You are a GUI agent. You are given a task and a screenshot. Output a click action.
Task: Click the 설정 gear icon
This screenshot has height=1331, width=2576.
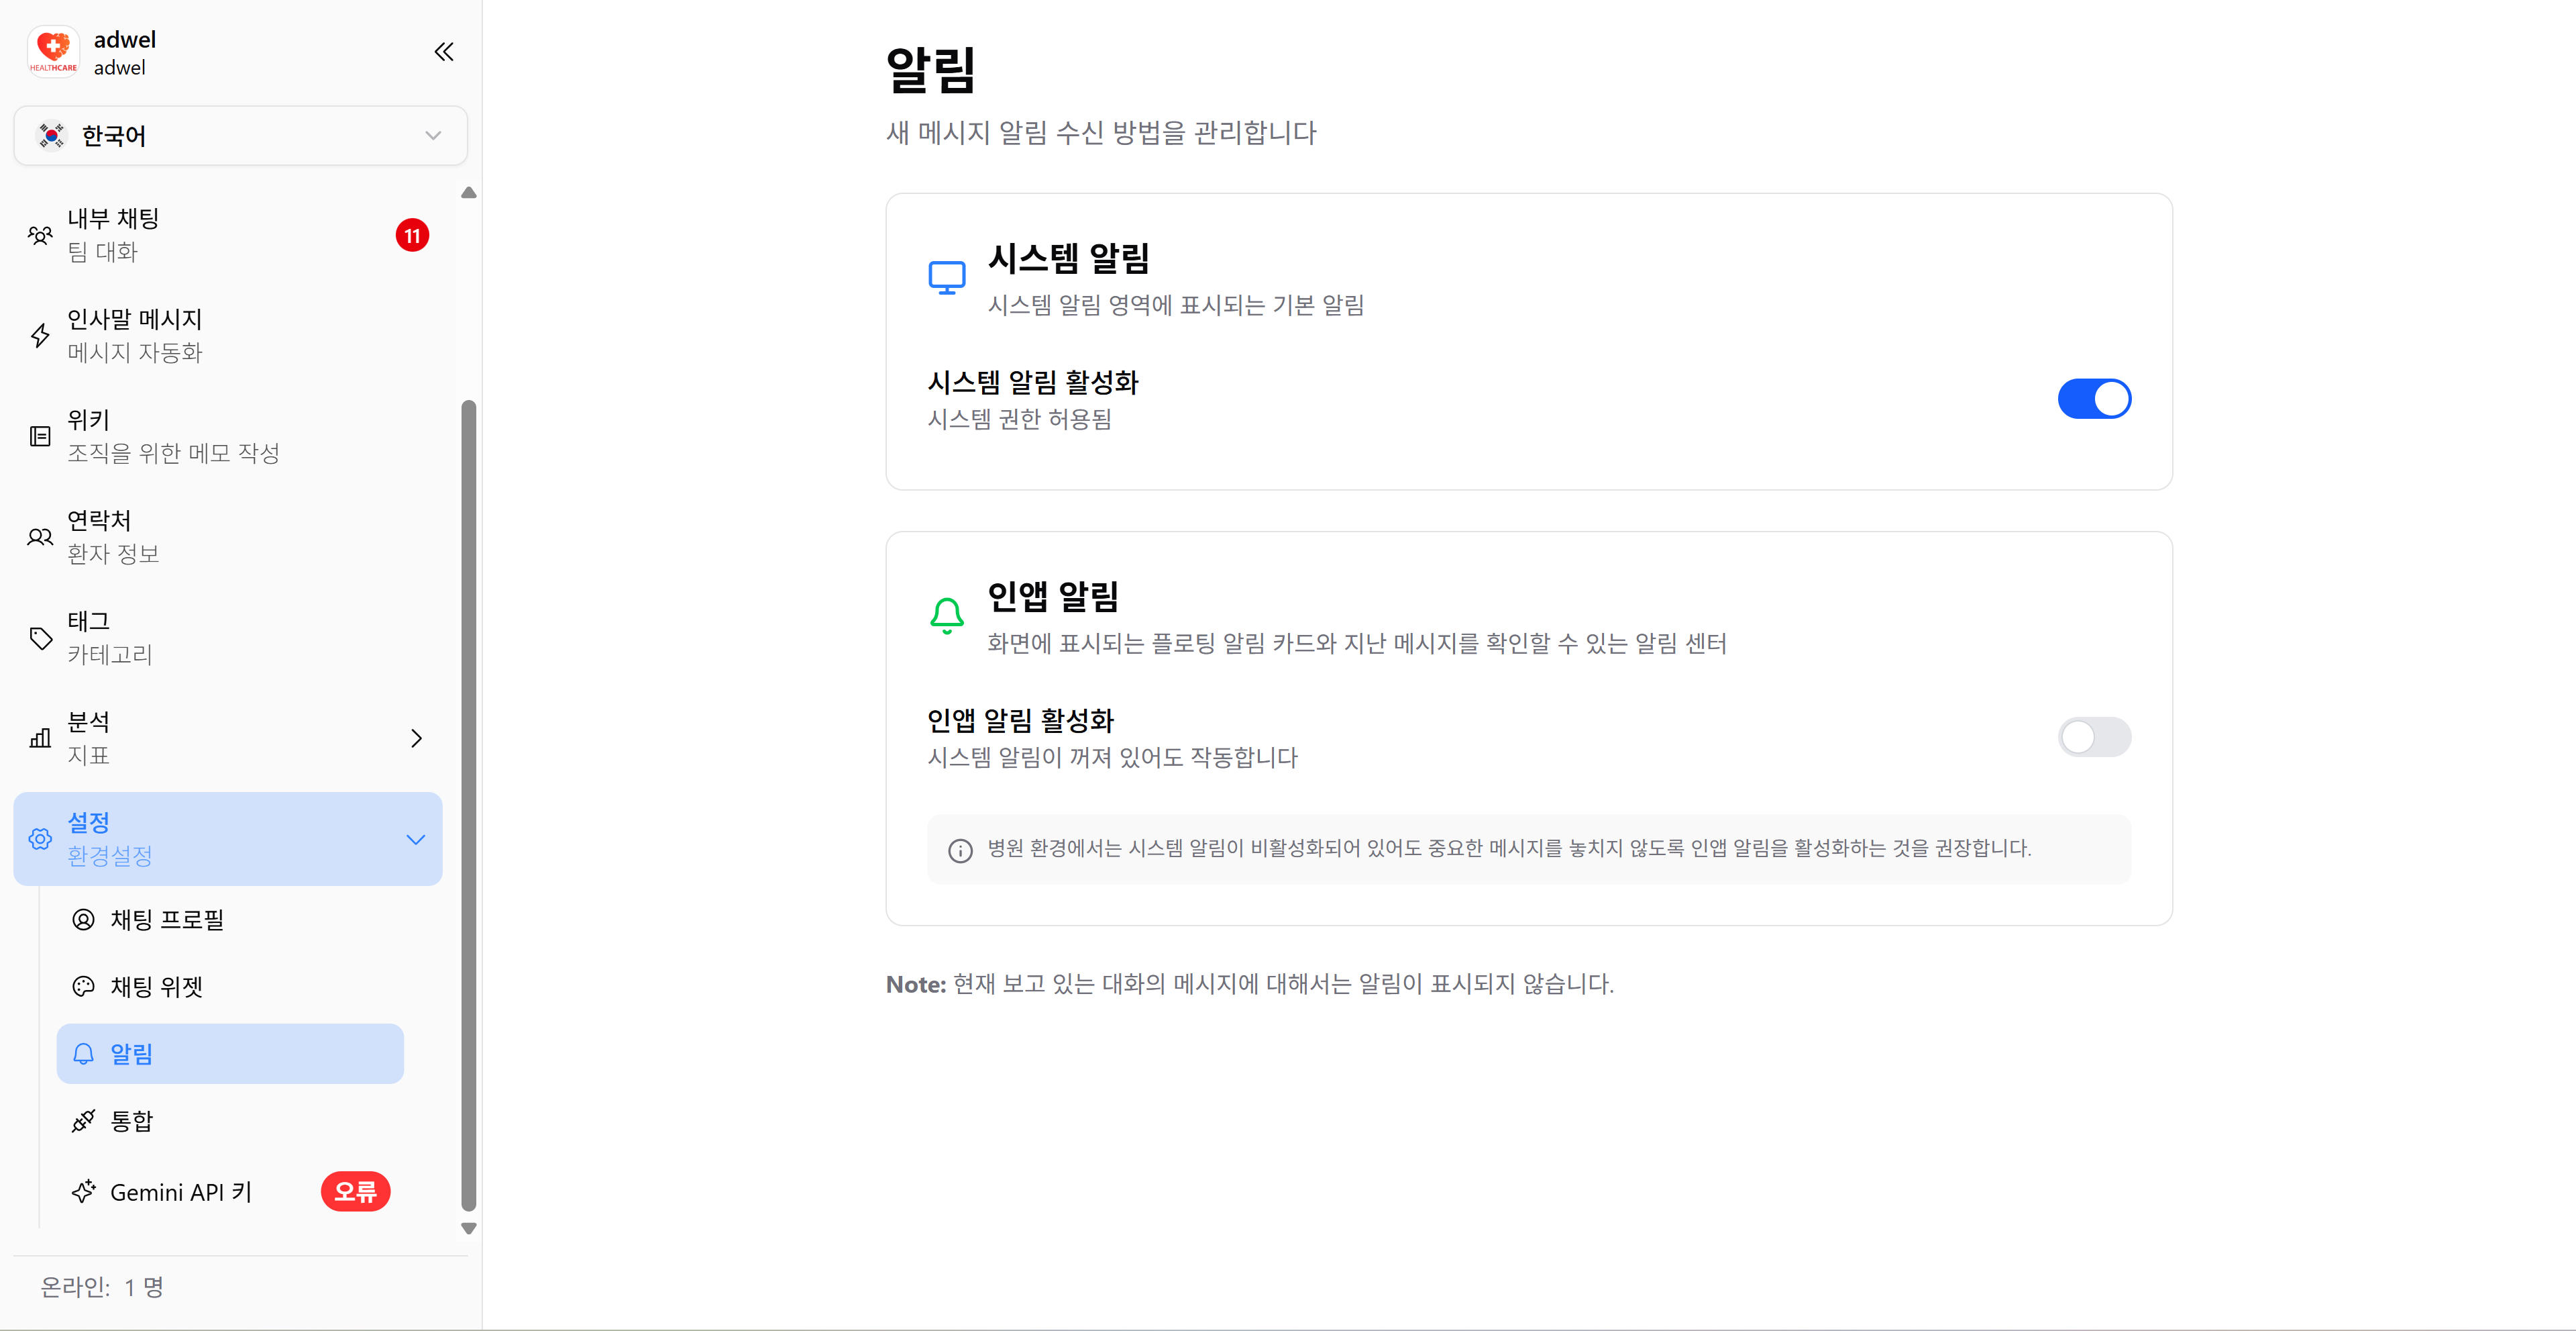coord(40,838)
